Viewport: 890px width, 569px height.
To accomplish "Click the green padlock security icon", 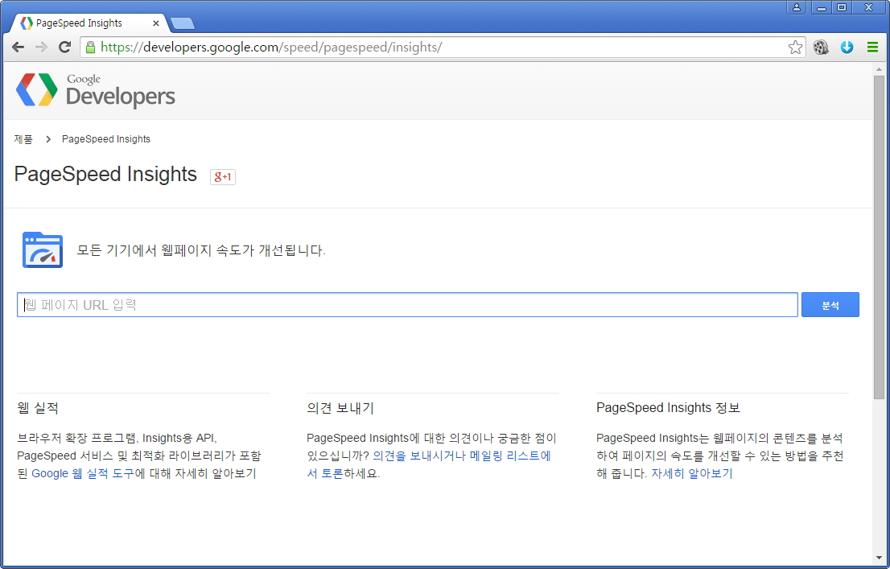I will pos(90,47).
